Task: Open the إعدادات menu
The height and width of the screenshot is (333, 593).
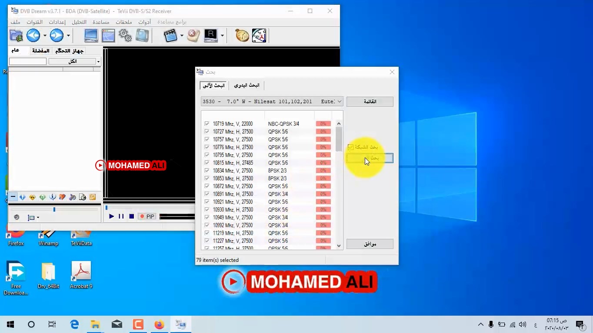Action: [57, 22]
